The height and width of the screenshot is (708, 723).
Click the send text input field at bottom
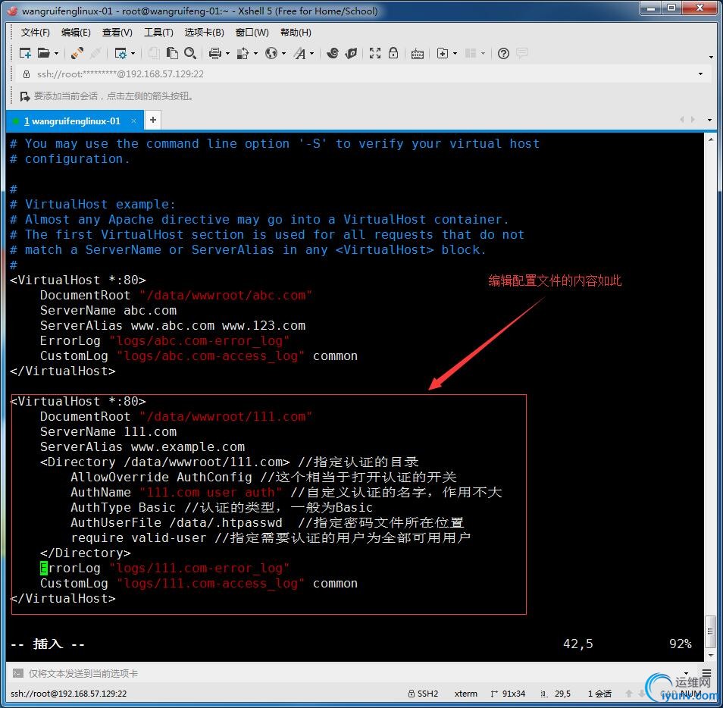coord(356,673)
